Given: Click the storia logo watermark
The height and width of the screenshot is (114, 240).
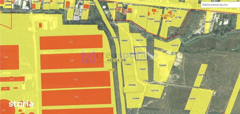Looking at the screenshot, I should pos(21,104).
